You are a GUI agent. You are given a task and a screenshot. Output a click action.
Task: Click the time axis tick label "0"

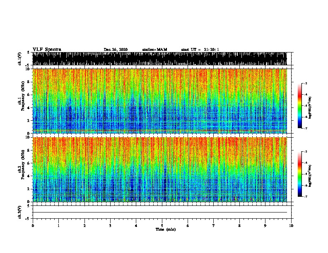click(33, 226)
